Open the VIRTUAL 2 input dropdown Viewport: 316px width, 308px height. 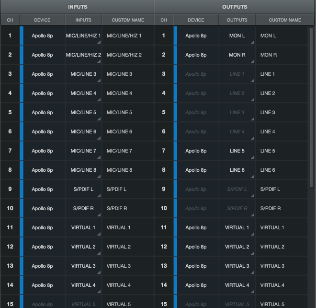[x=83, y=247]
